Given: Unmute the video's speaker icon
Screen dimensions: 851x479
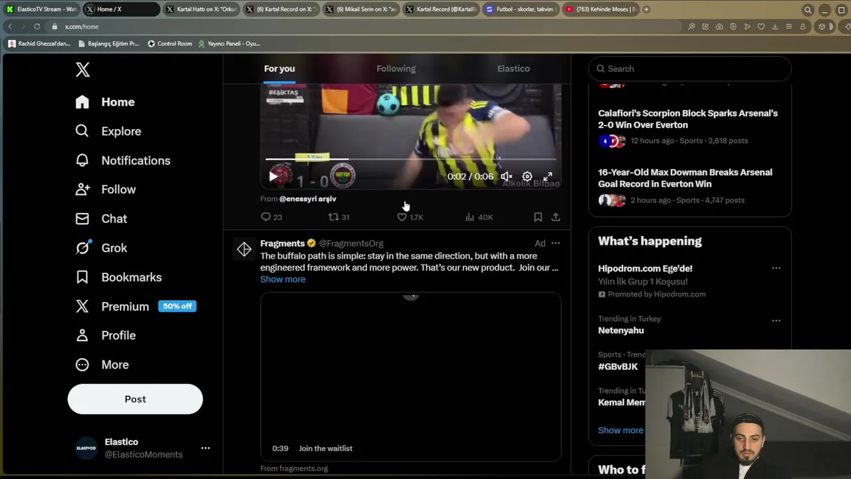Looking at the screenshot, I should click(507, 177).
